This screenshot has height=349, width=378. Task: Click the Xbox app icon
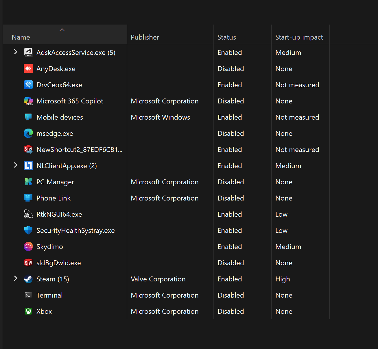[28, 311]
